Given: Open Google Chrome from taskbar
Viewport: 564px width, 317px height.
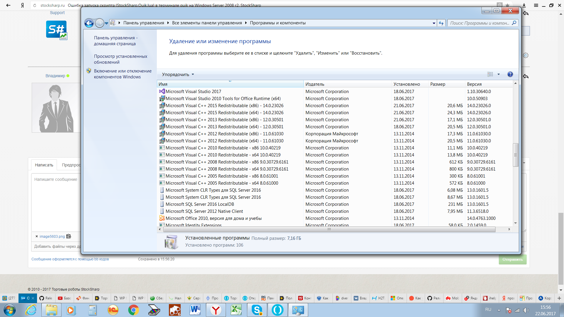Looking at the screenshot, I should point(133,310).
